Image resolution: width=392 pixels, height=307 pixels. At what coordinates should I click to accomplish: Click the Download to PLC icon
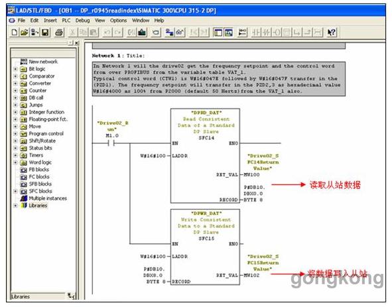coord(142,32)
